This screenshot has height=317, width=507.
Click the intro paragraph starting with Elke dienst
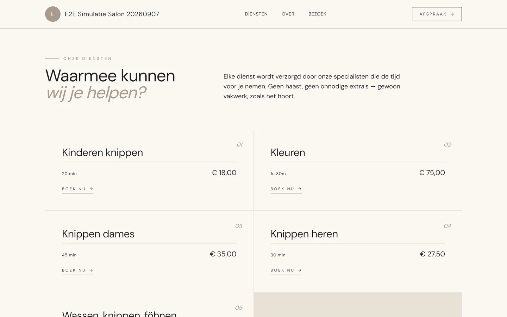click(312, 86)
